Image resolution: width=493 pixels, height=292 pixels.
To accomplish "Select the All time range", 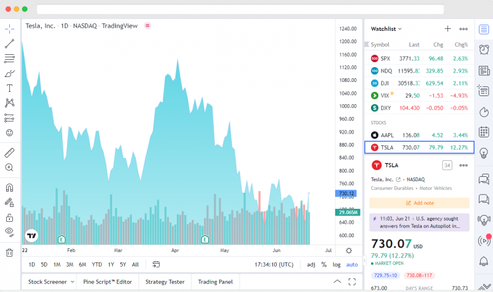I will [x=135, y=265].
